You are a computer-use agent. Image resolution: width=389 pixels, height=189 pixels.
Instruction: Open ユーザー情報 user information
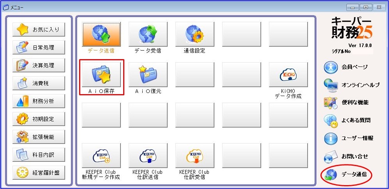click(x=348, y=138)
